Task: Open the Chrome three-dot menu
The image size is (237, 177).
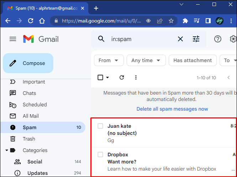Action: 231,21
